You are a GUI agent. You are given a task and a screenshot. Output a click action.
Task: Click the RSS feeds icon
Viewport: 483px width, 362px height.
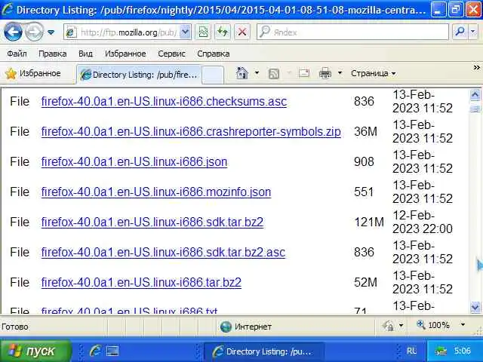273,74
